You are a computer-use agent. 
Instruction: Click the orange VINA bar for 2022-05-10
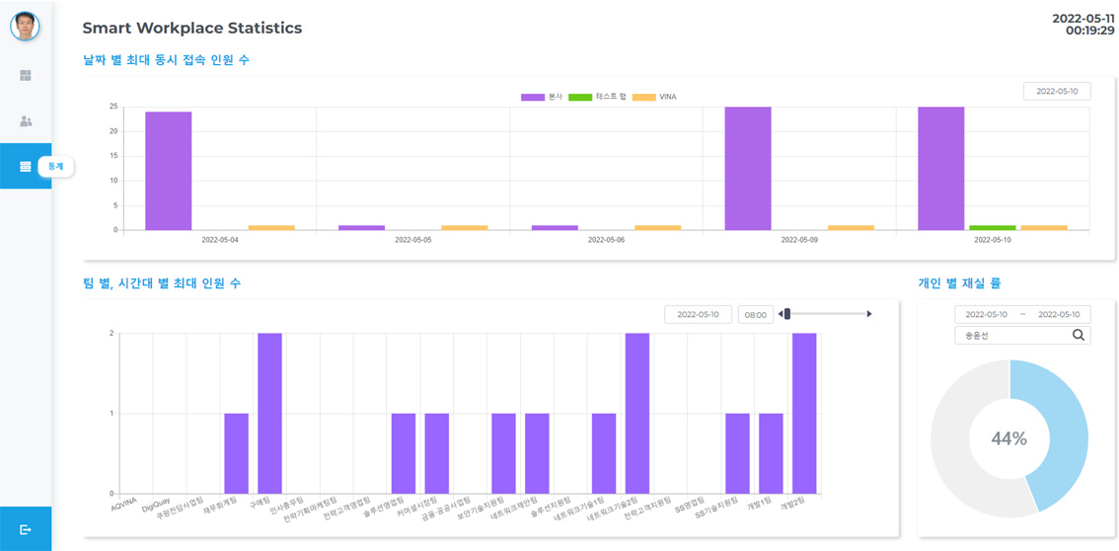[1044, 228]
